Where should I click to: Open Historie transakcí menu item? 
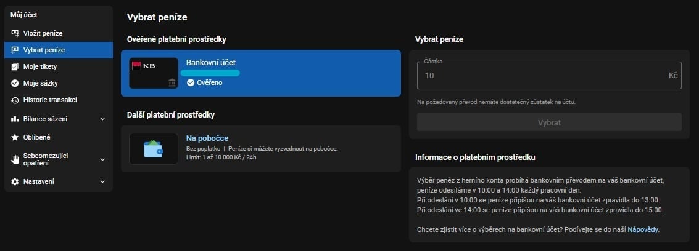pos(59,100)
